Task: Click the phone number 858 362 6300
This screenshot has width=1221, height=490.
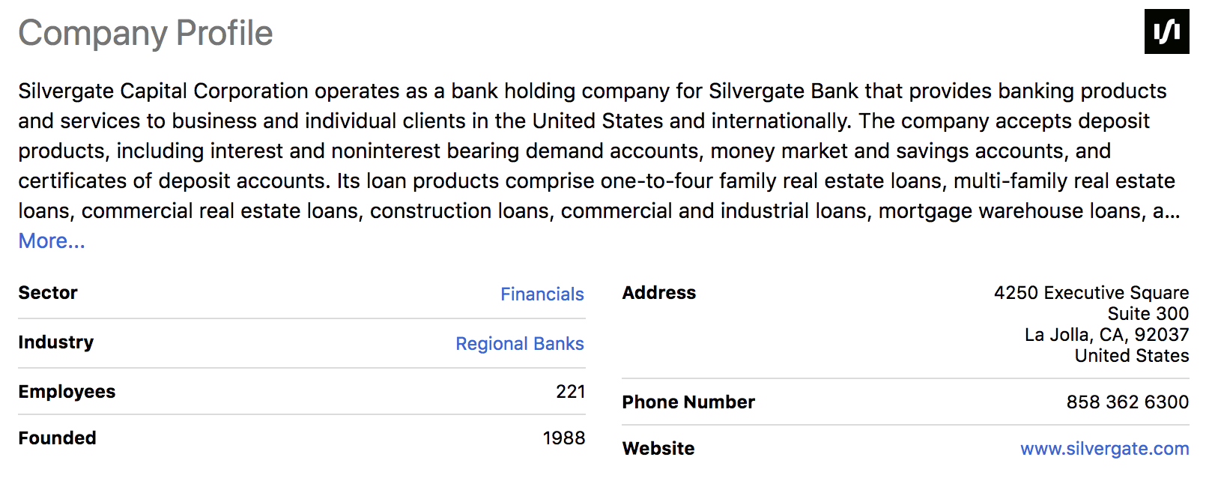Action: click(x=1127, y=402)
